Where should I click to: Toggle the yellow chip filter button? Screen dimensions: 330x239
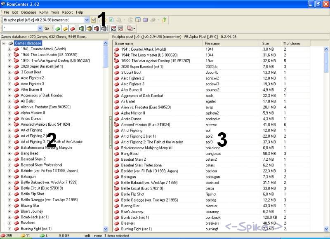pyautogui.click(x=65, y=28)
